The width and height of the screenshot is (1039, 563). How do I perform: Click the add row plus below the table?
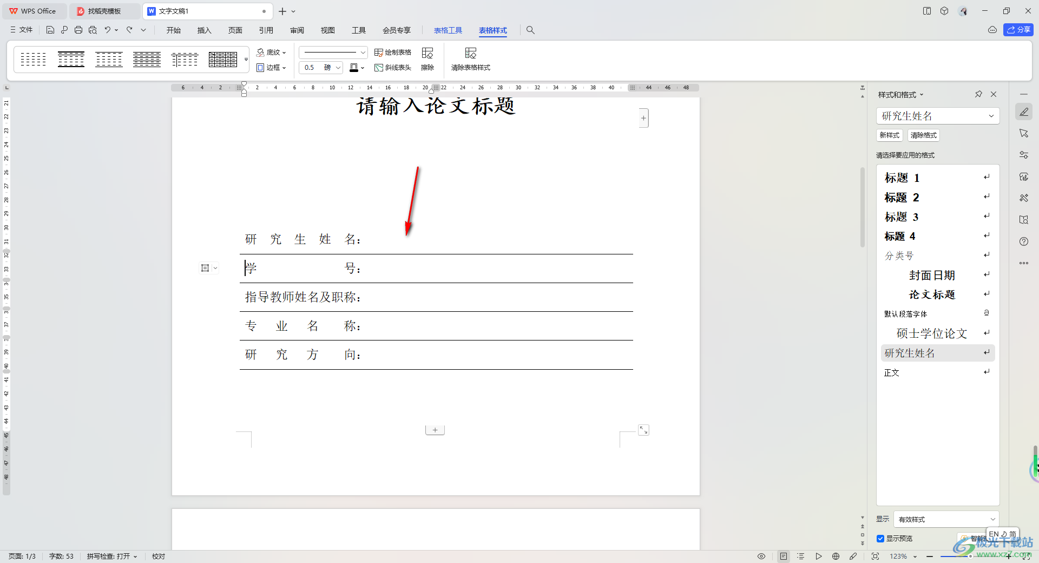[435, 430]
